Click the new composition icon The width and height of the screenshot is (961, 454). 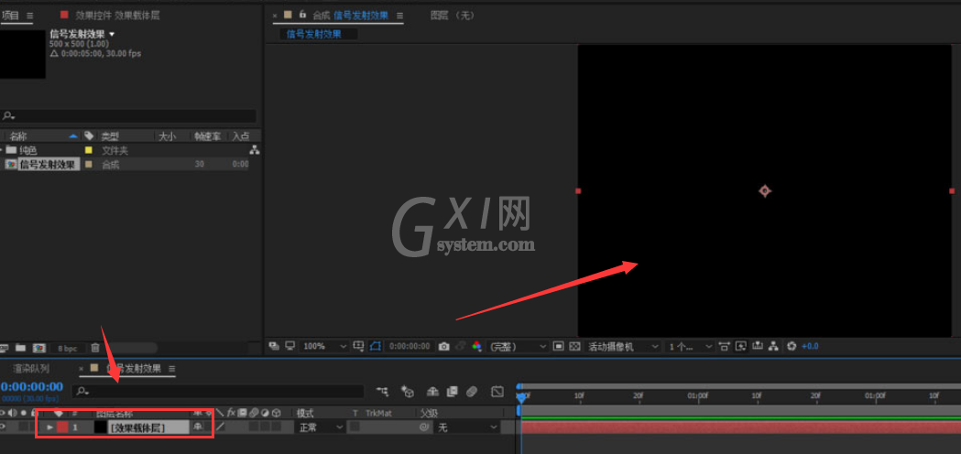pyautogui.click(x=39, y=348)
